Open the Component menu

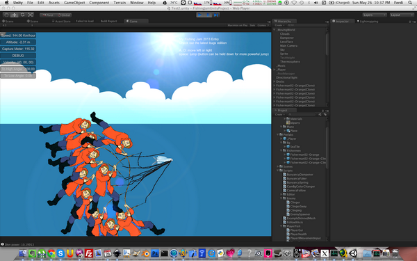click(99, 3)
